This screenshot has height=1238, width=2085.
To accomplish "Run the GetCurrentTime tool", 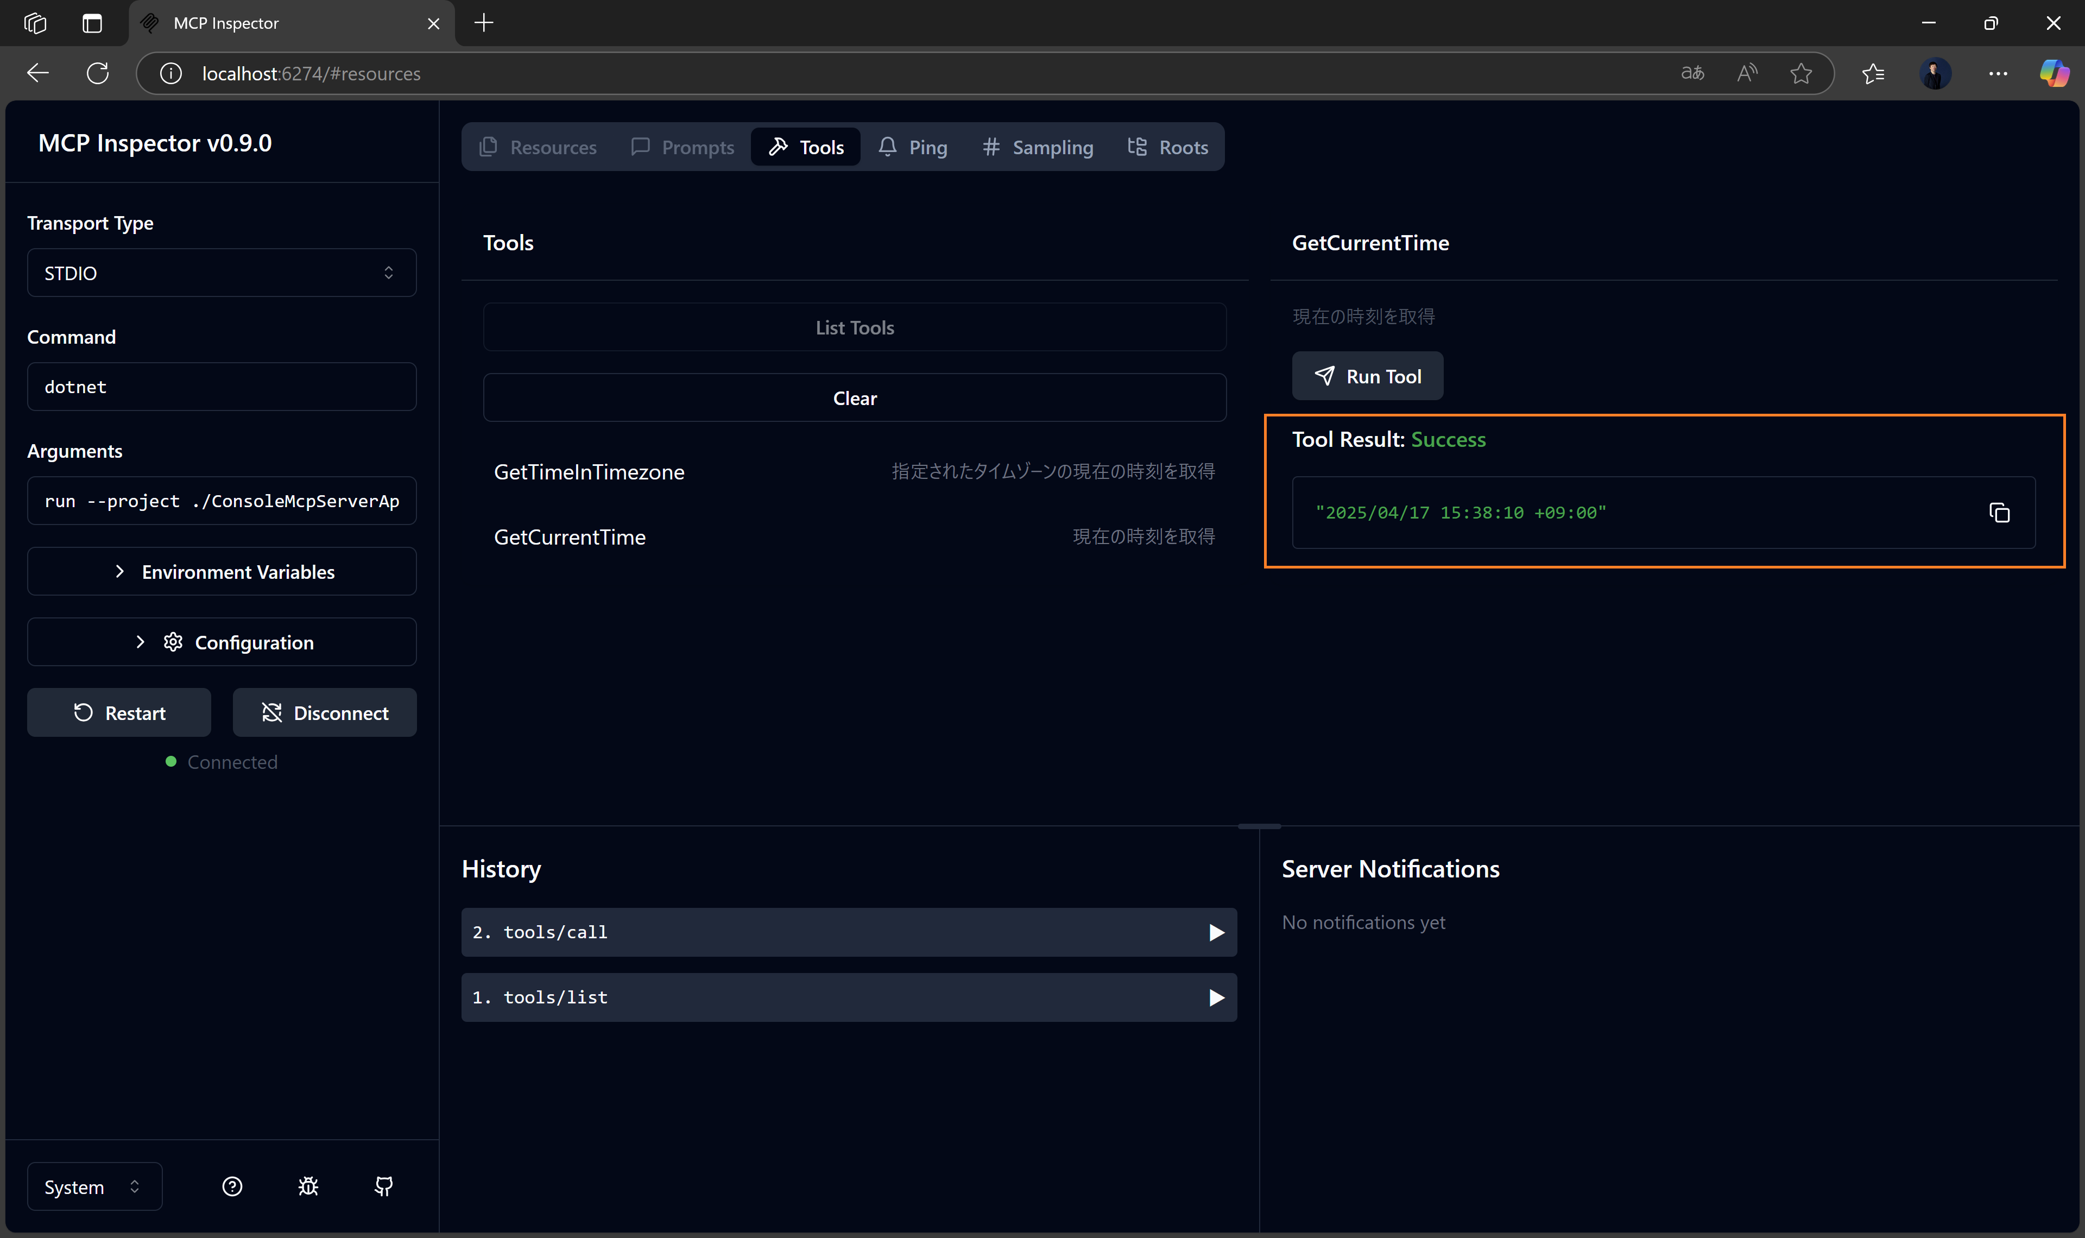I will point(1367,376).
